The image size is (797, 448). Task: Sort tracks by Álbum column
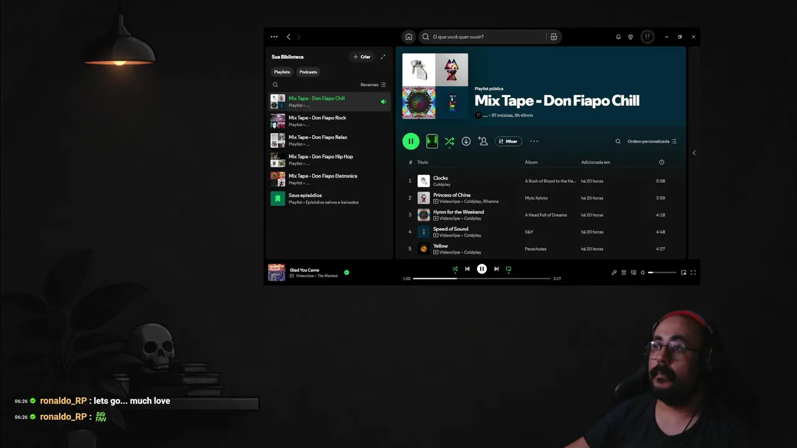(x=531, y=162)
